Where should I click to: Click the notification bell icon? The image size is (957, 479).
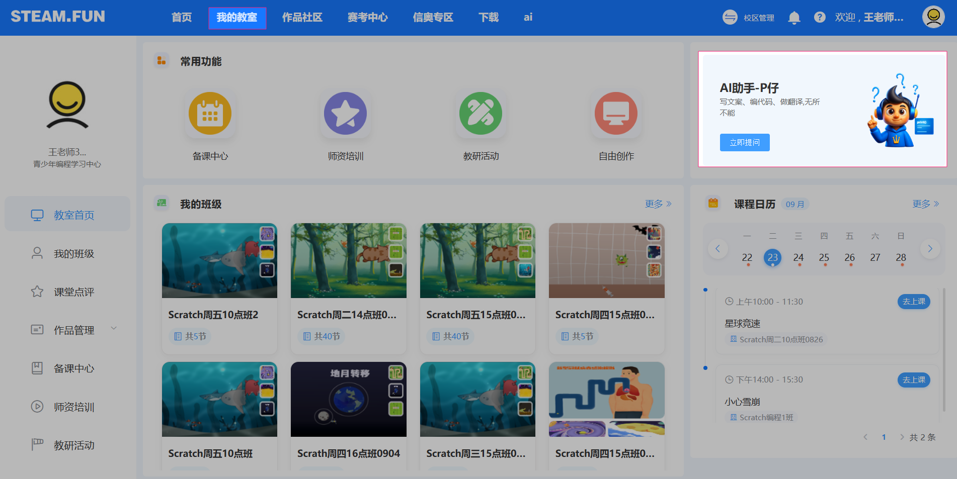(x=794, y=18)
